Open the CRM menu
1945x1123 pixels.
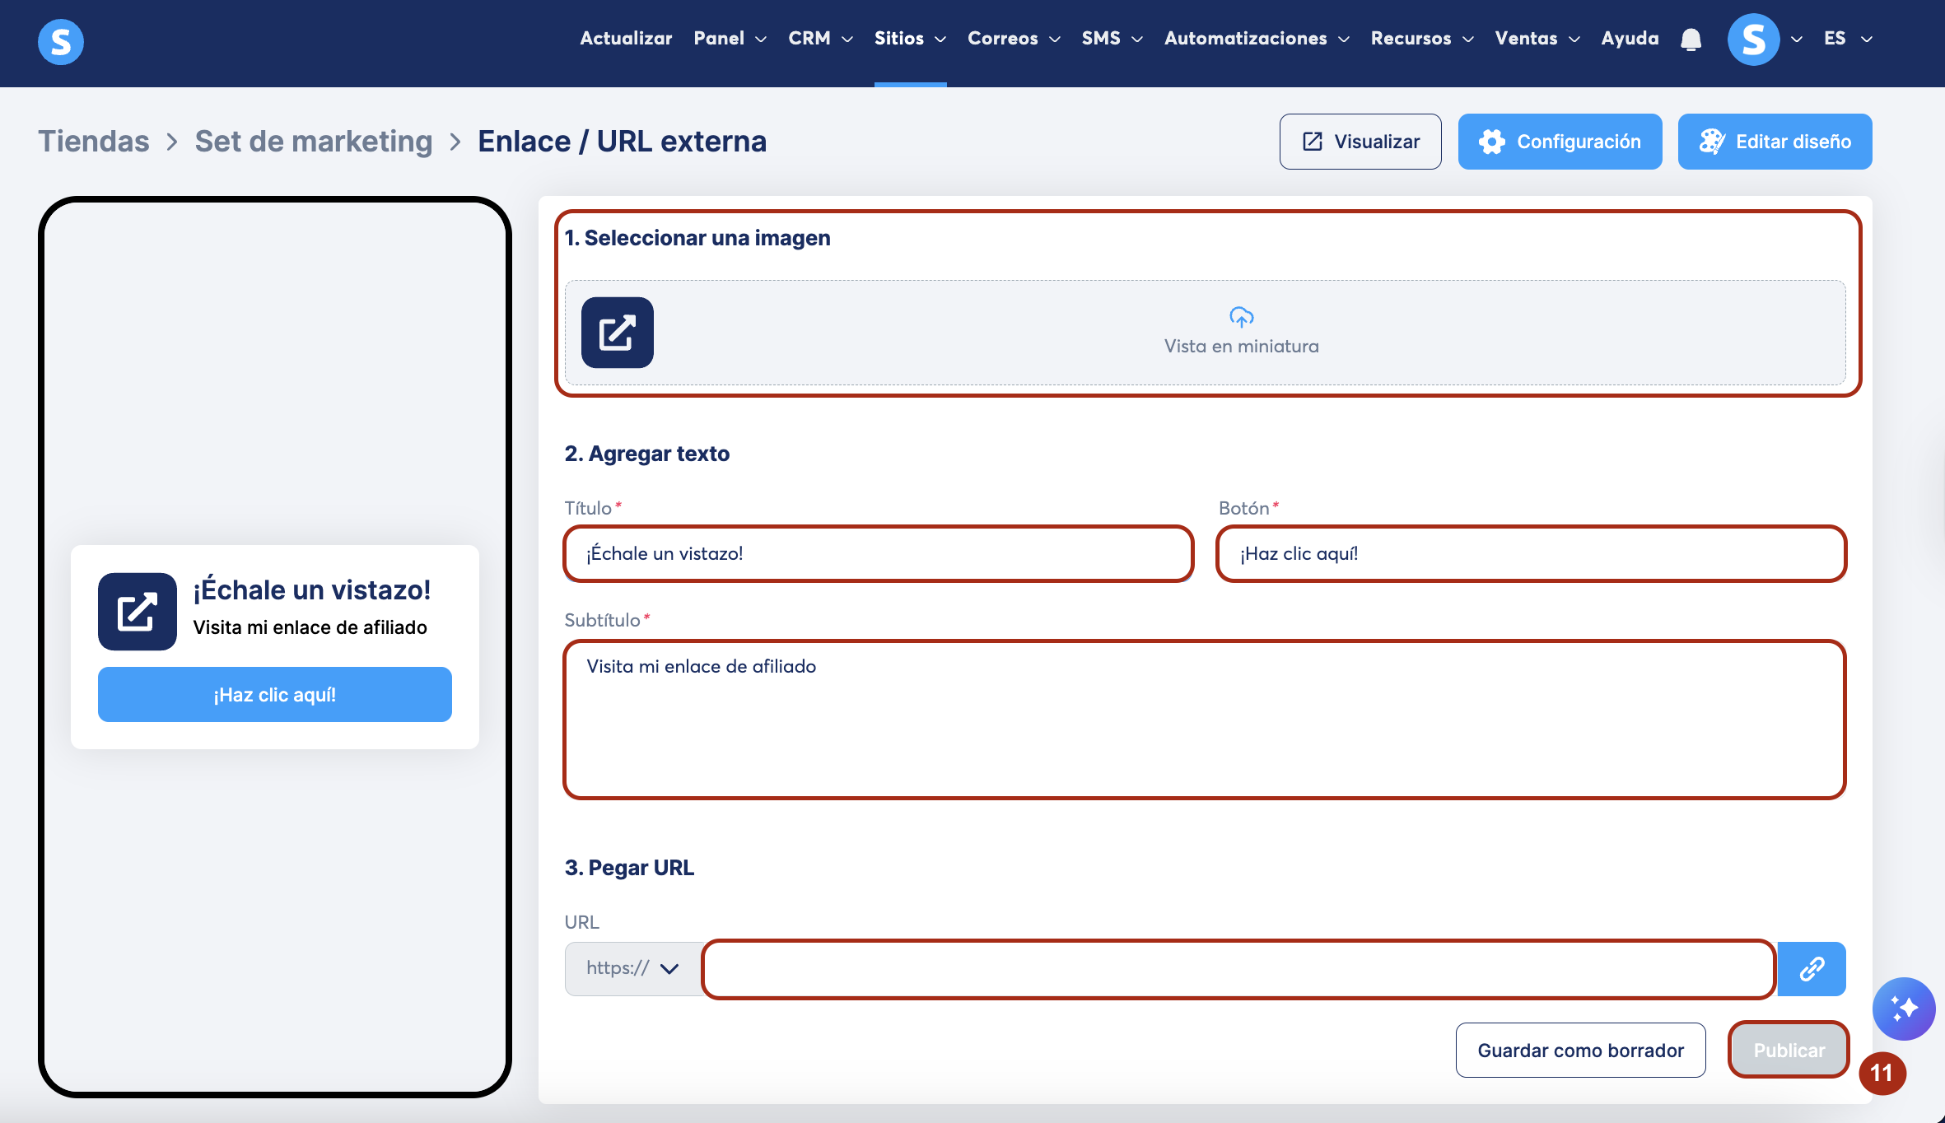tap(819, 39)
